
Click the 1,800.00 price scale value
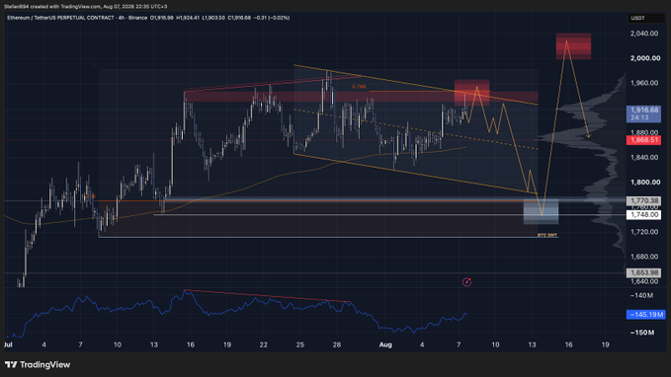[645, 183]
